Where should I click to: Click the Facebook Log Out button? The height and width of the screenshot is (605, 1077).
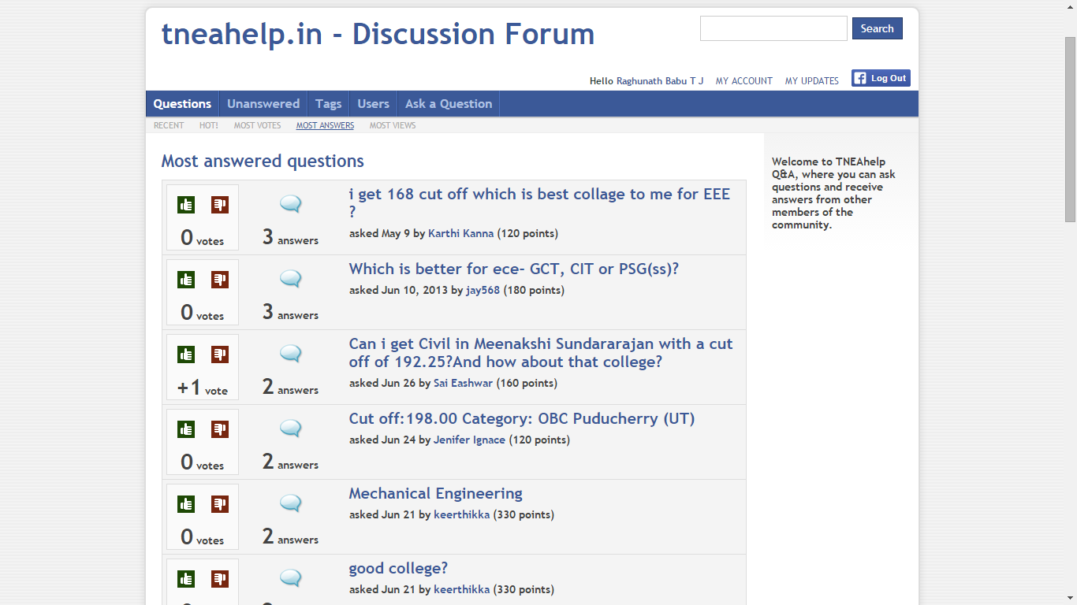click(x=881, y=78)
